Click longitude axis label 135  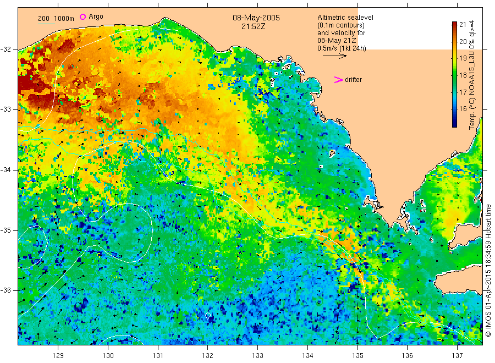point(358,356)
